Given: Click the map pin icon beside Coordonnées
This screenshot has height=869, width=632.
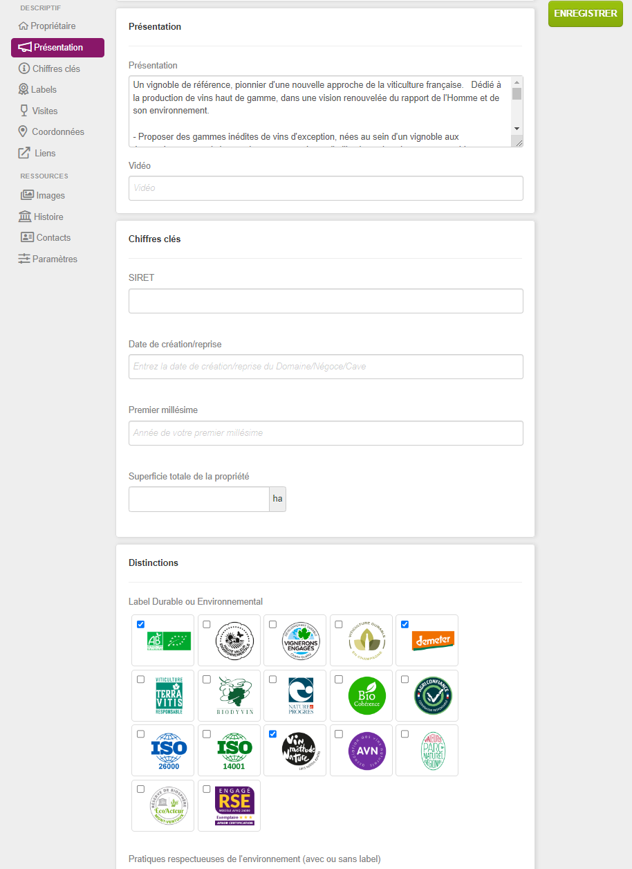Looking at the screenshot, I should click(x=24, y=131).
